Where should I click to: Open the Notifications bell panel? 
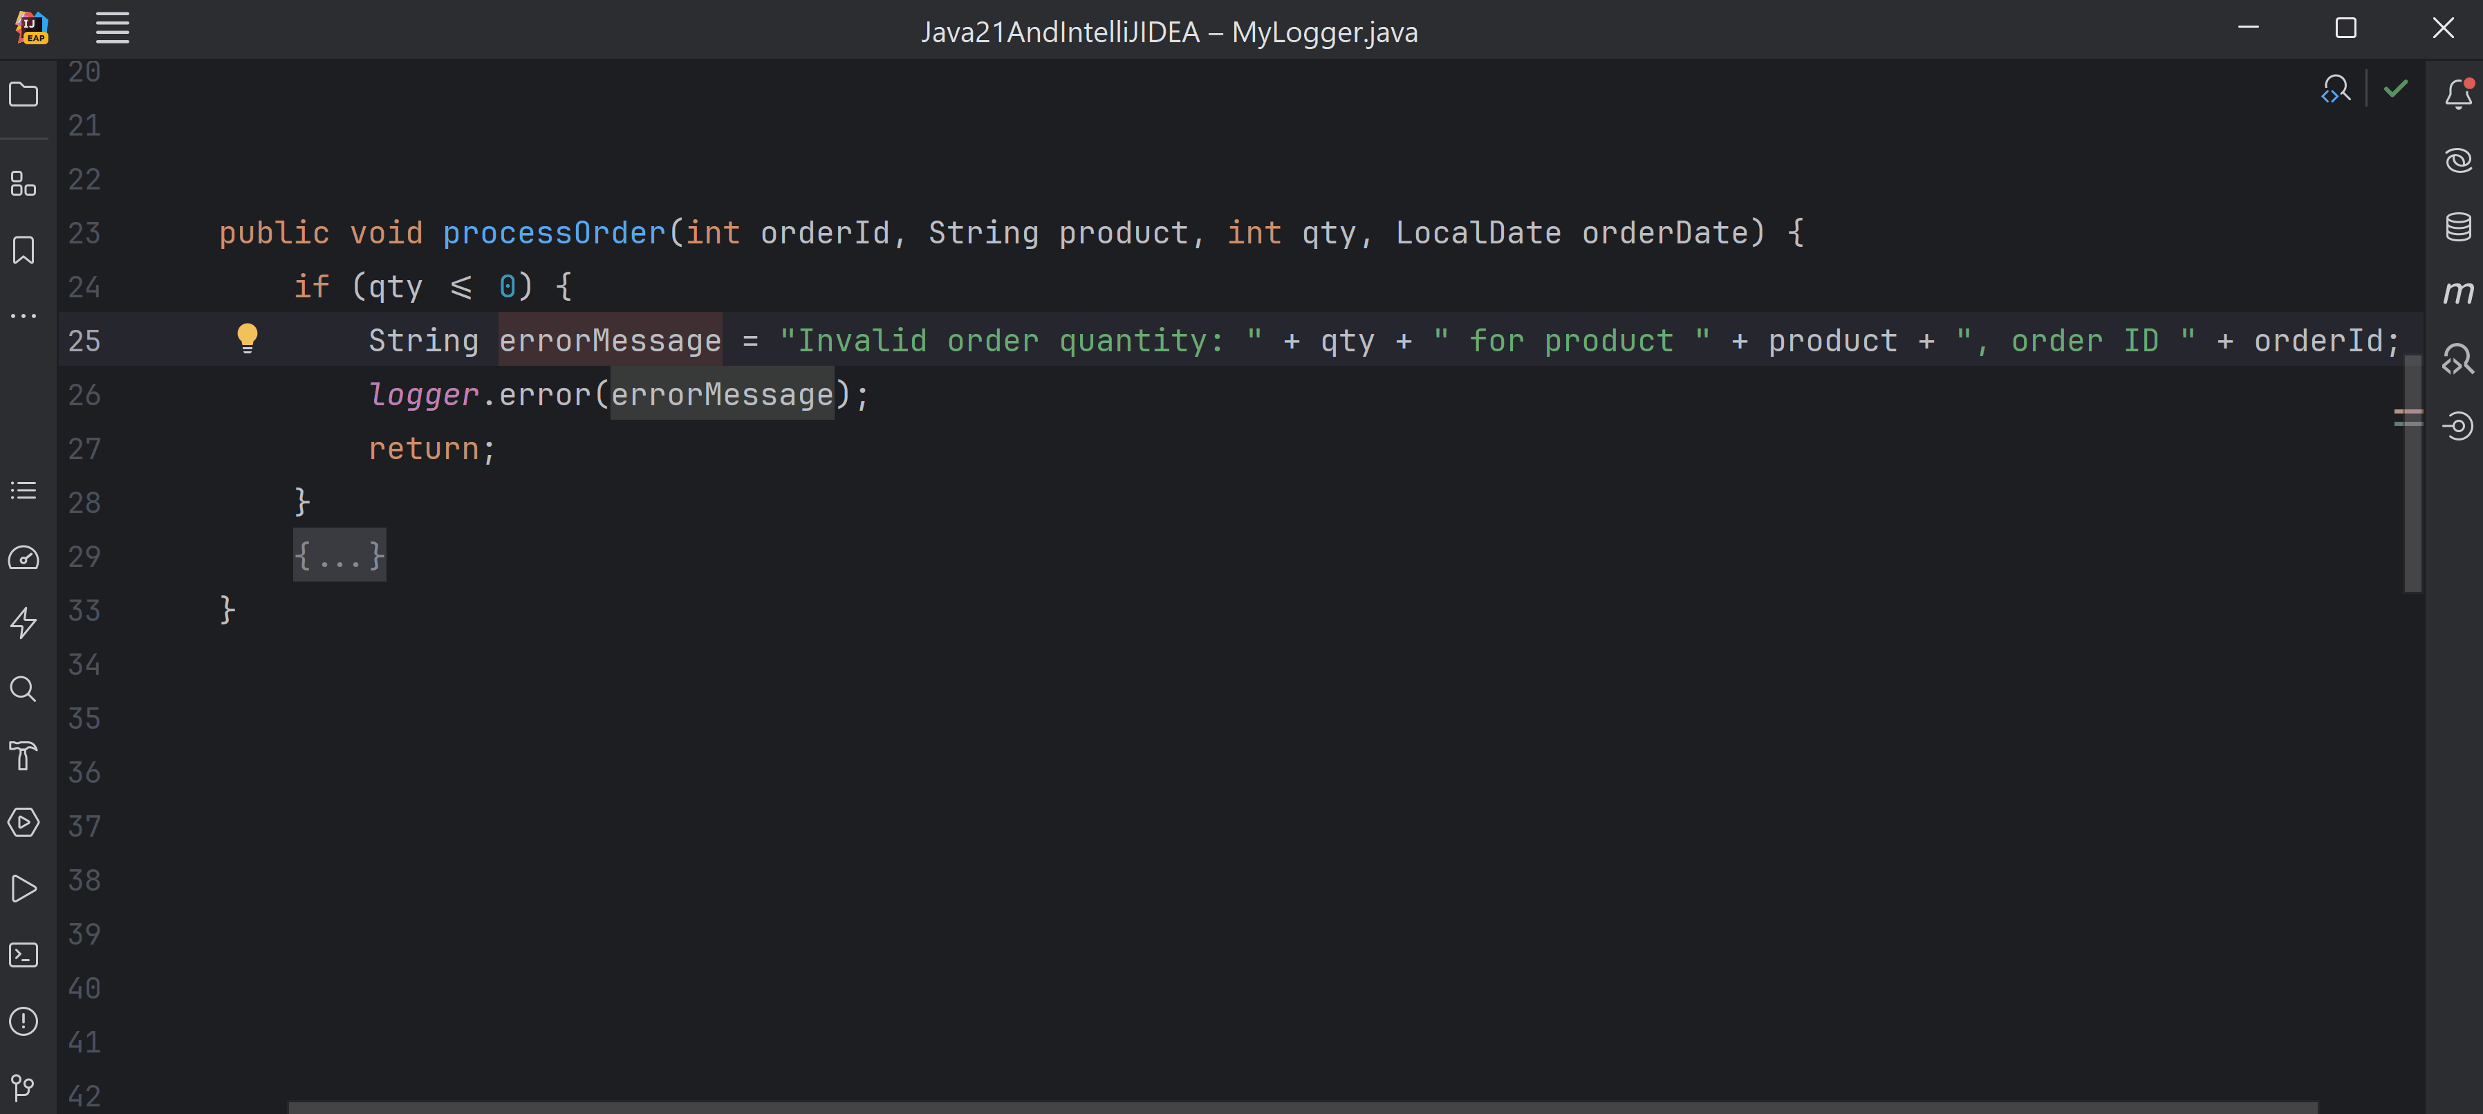click(2458, 93)
